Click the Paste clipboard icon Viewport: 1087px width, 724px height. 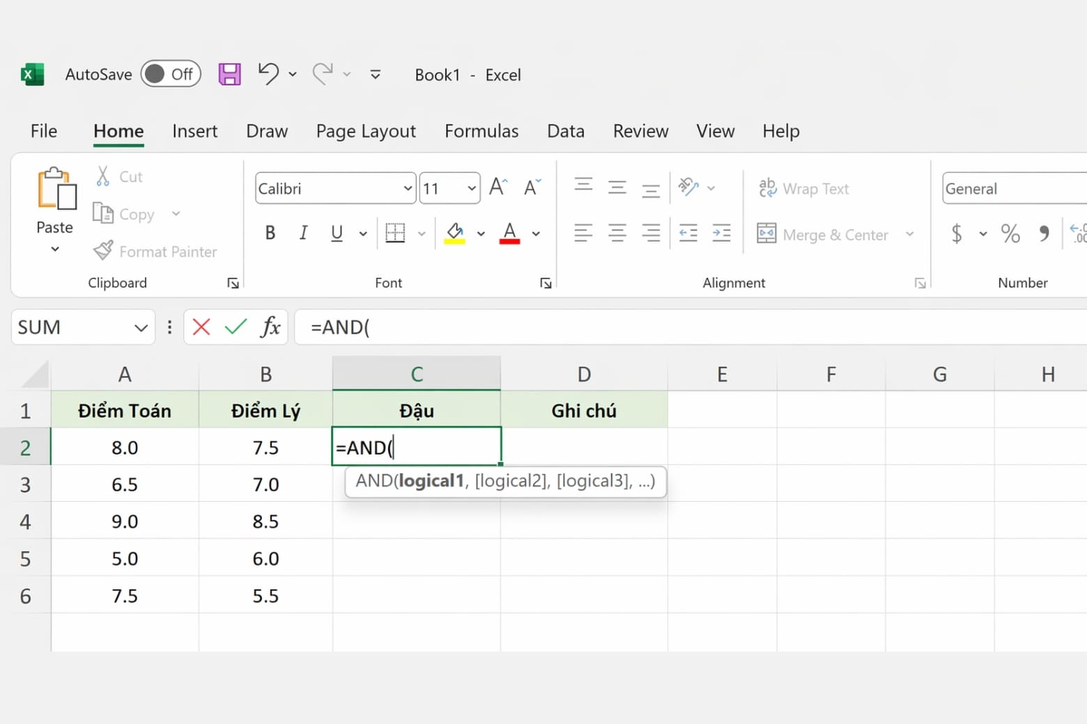click(x=56, y=189)
